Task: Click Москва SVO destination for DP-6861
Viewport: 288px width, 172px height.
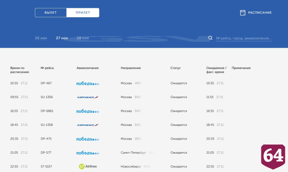Action: [x=131, y=111]
